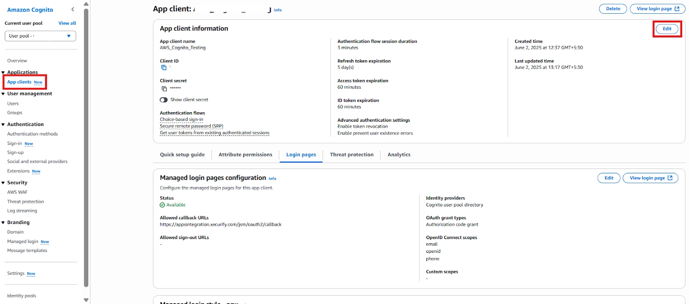Viewport: 689px width, 304px height.
Task: Collapse the Branding section
Action: (x=3, y=223)
